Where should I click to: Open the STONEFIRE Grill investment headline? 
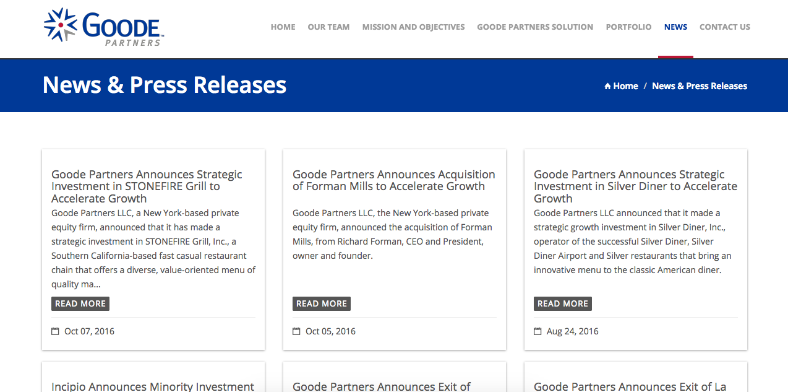point(147,186)
